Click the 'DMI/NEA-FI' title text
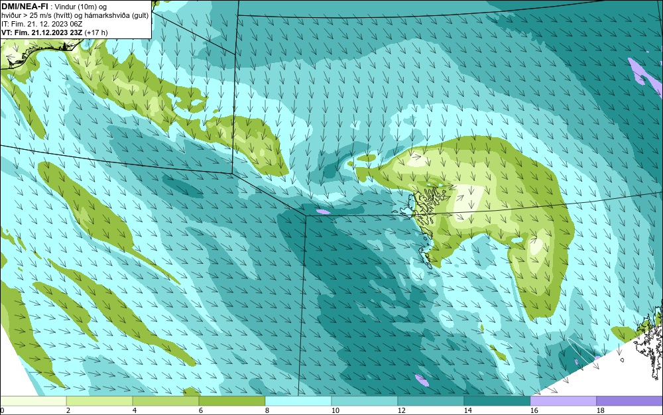 pos(25,7)
